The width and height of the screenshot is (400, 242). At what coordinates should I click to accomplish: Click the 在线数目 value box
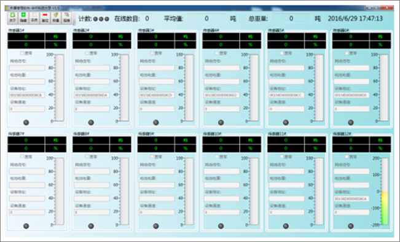click(147, 18)
